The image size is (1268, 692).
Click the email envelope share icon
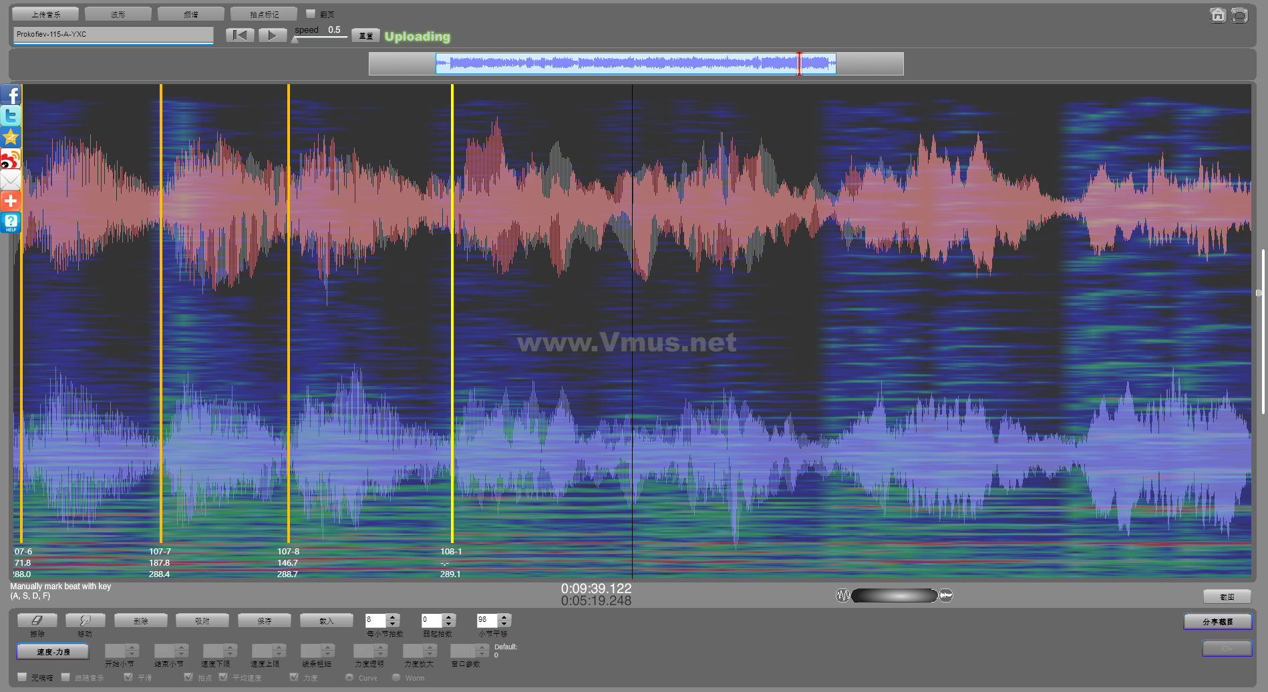(x=11, y=180)
